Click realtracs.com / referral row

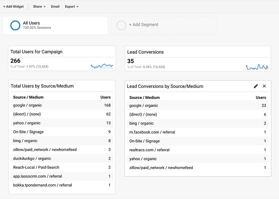coord(198,150)
